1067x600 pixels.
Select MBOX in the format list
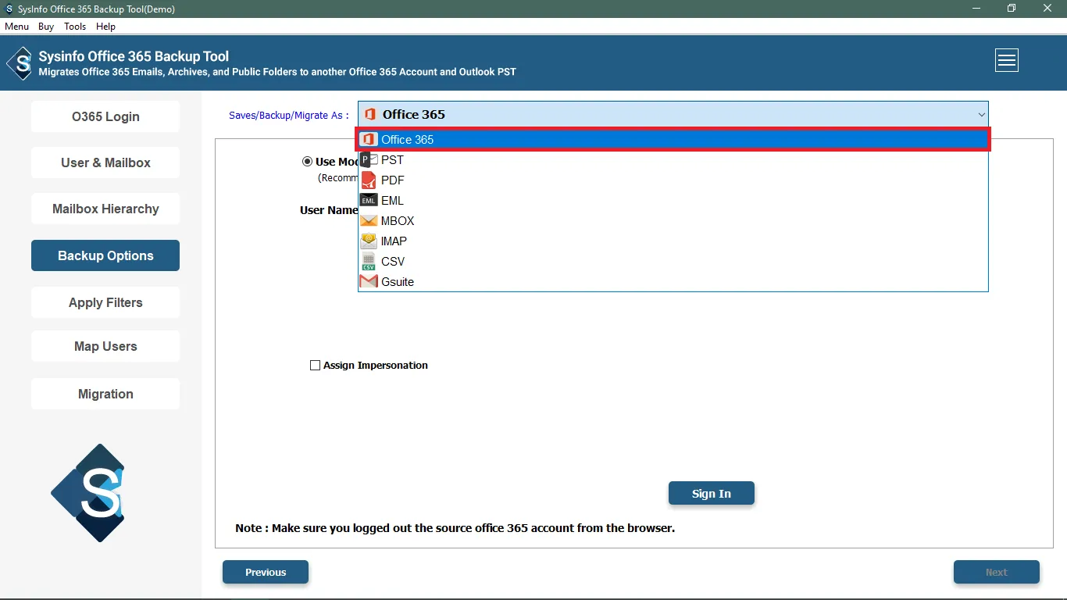click(674, 221)
